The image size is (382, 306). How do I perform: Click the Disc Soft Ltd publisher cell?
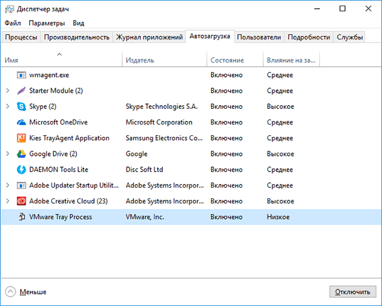[144, 170]
